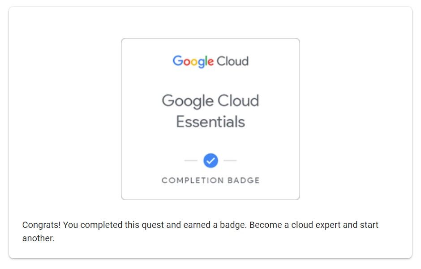This screenshot has width=421, height=269.
Task: Click the gray Cloud word in logo
Action: pos(232,61)
